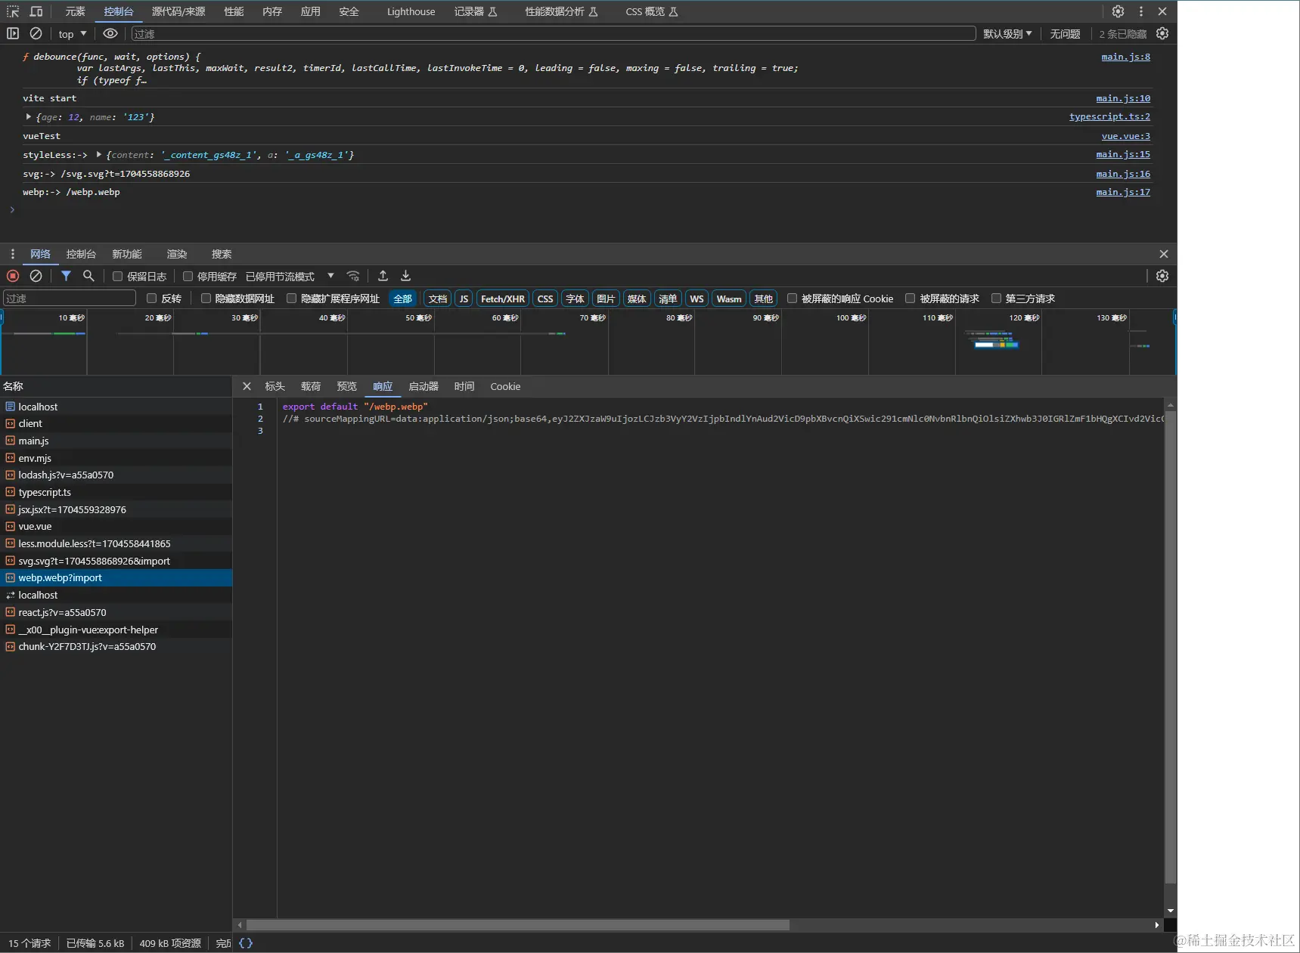Screen dimensions: 1300x953
Task: Filter requests by 图片 type
Action: coord(606,299)
